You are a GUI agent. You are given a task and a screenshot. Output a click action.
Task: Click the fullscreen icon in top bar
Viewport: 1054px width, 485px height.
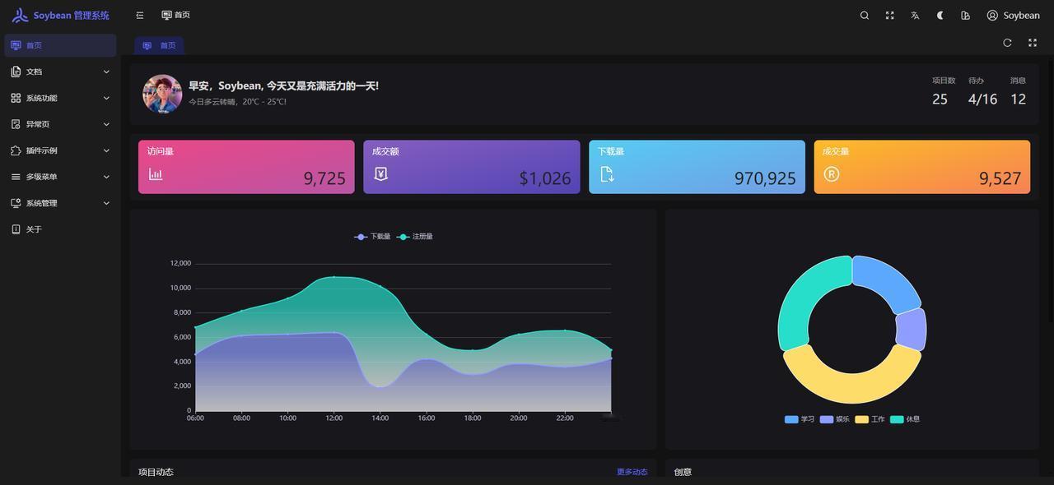[889, 16]
